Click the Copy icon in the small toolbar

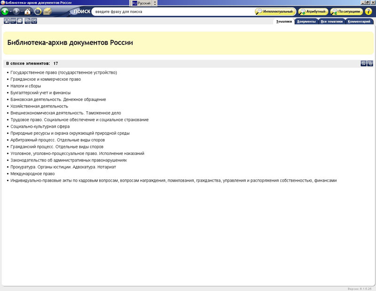[x=28, y=21]
